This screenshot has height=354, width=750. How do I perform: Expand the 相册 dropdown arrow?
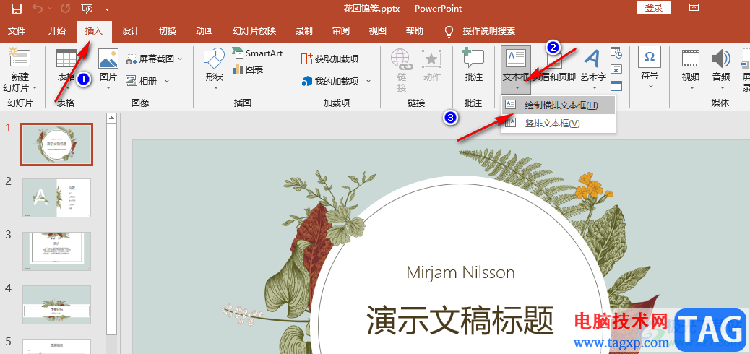pyautogui.click(x=167, y=81)
